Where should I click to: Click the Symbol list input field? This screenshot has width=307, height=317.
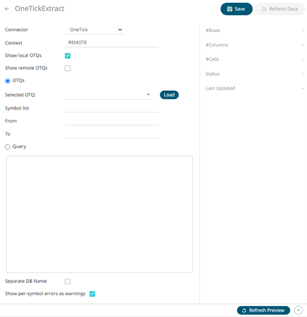[112, 108]
